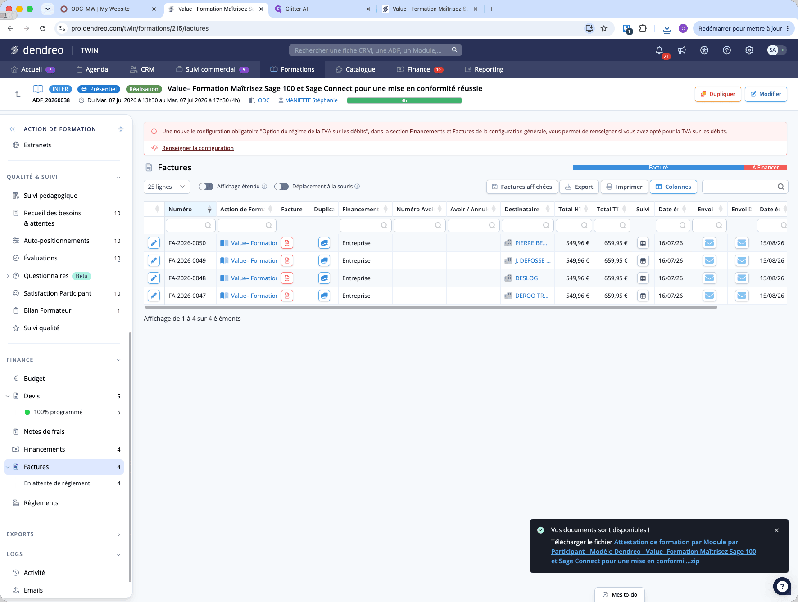Duplicate invoice FA-2026-0048
The image size is (798, 602).
pyautogui.click(x=324, y=278)
